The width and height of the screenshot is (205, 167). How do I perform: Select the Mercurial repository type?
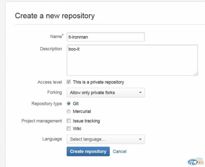pos(69,111)
